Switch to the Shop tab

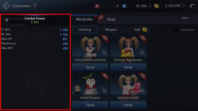[111, 19]
